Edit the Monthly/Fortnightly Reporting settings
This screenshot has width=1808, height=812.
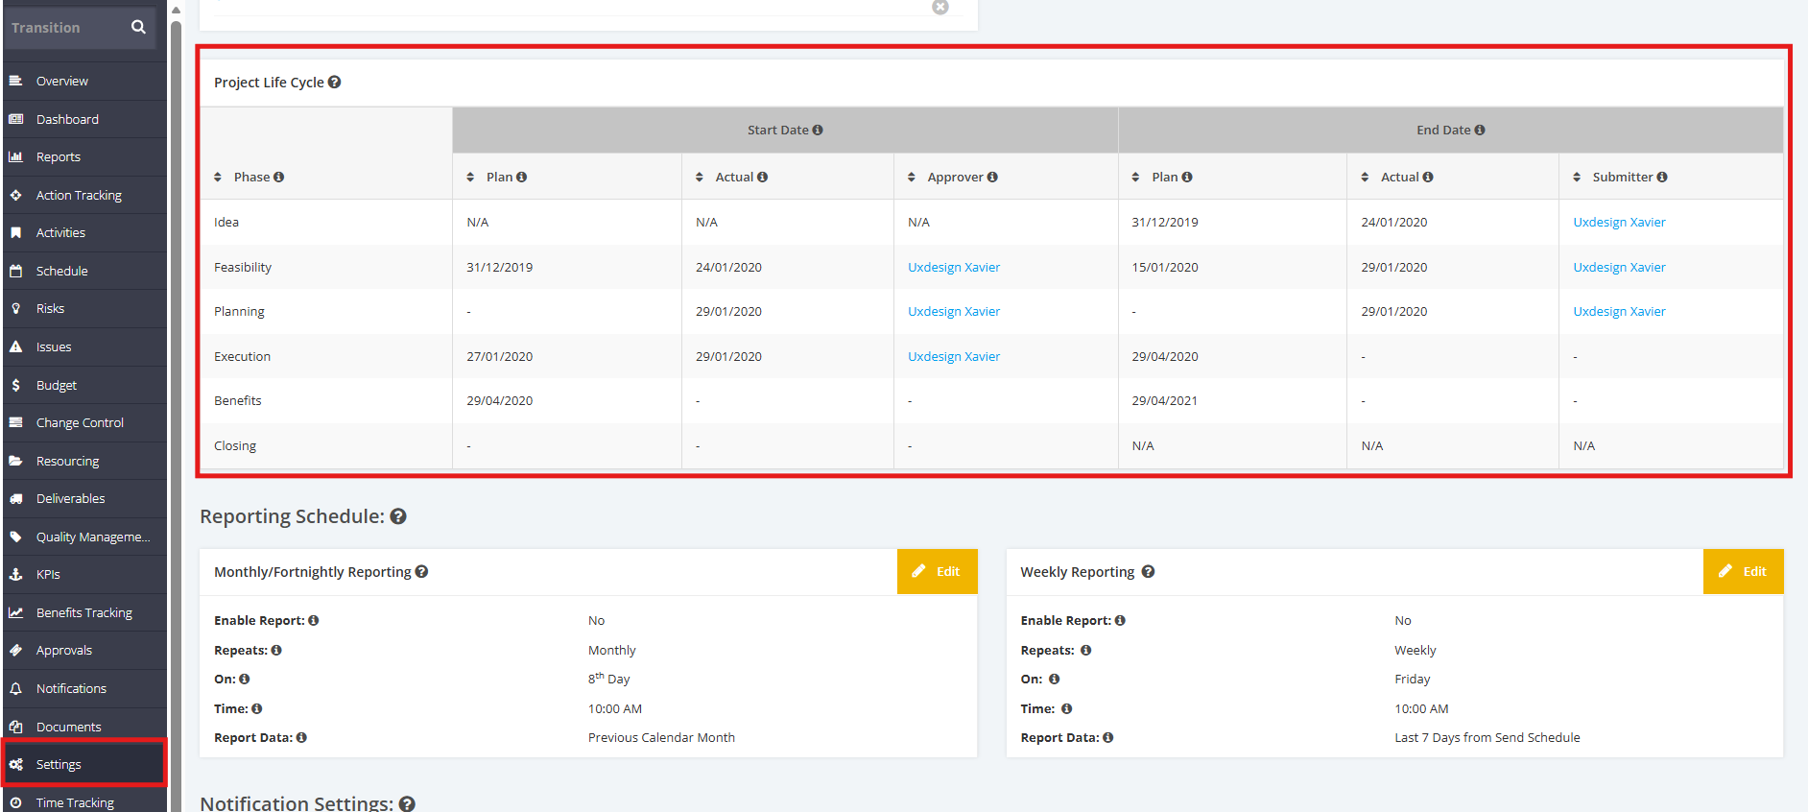point(937,572)
